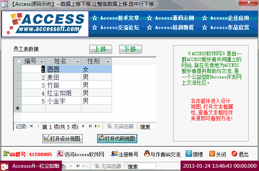This screenshot has width=259, height=171.
Task: Close the window with title bar X
Action: click(x=249, y=2)
